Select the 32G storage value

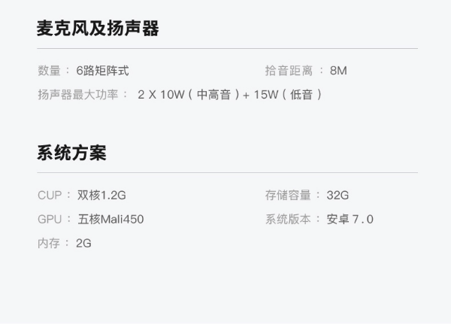click(x=337, y=196)
